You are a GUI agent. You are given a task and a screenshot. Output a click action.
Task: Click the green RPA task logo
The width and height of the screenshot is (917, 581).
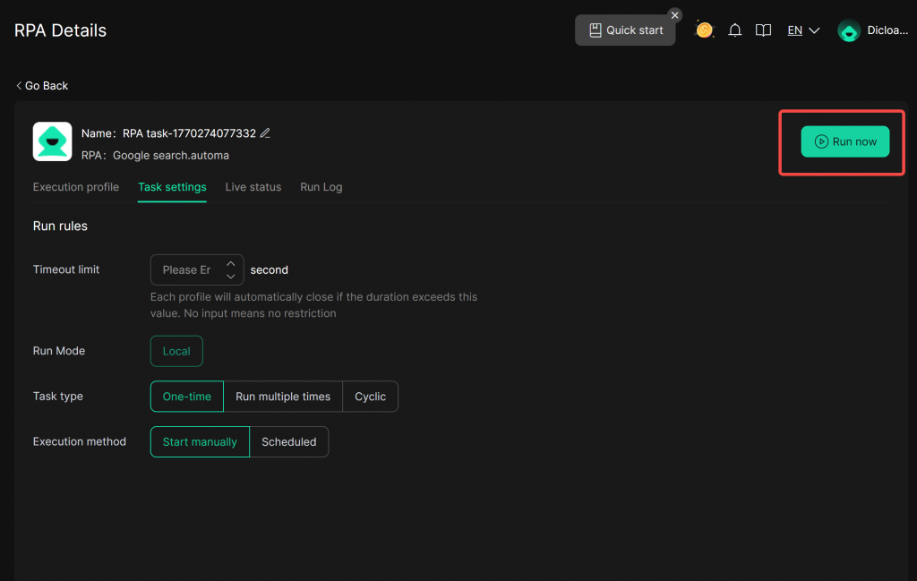[x=52, y=141]
